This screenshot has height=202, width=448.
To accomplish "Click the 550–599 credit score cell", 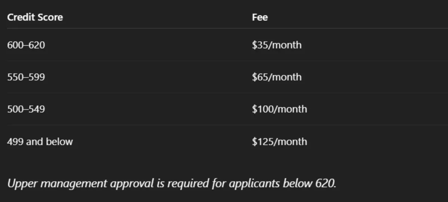I will pos(26,77).
